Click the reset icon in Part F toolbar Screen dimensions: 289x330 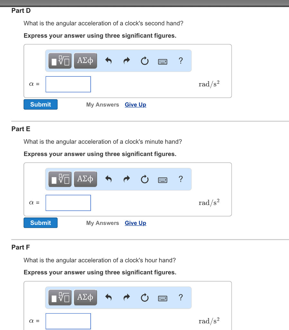click(x=144, y=297)
